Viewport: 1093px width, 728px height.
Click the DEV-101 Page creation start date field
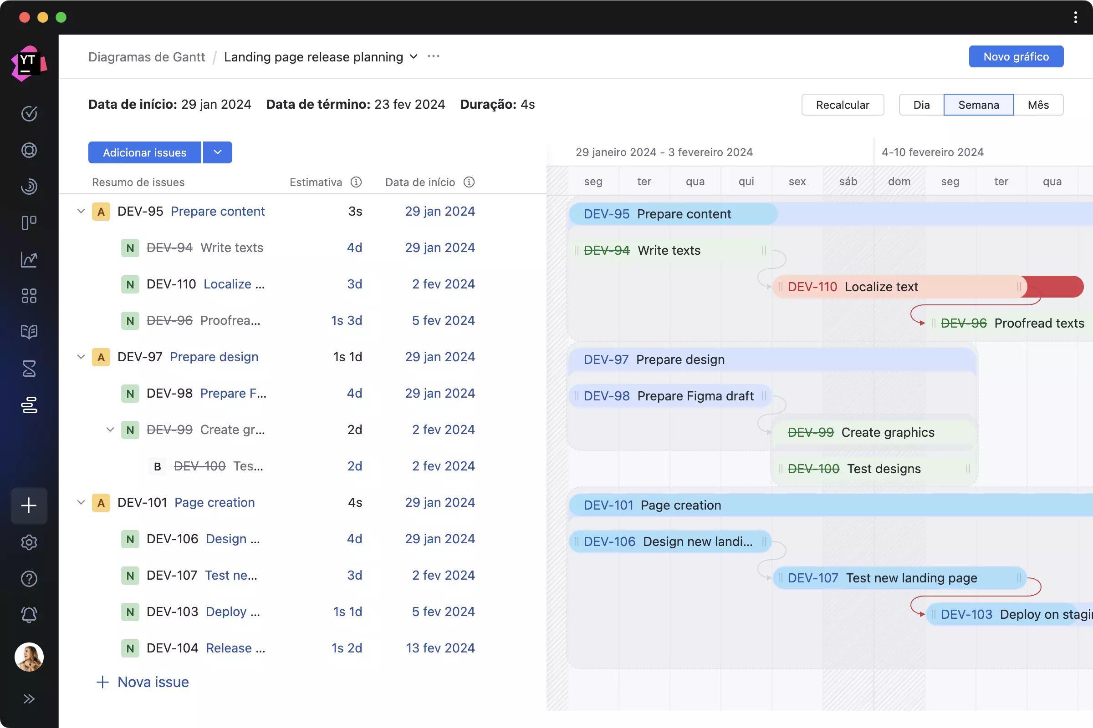pyautogui.click(x=441, y=502)
